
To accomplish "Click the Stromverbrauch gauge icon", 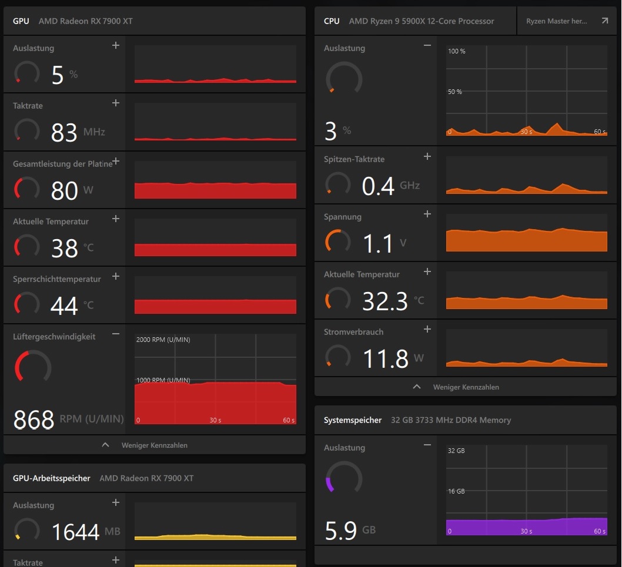I will click(338, 357).
